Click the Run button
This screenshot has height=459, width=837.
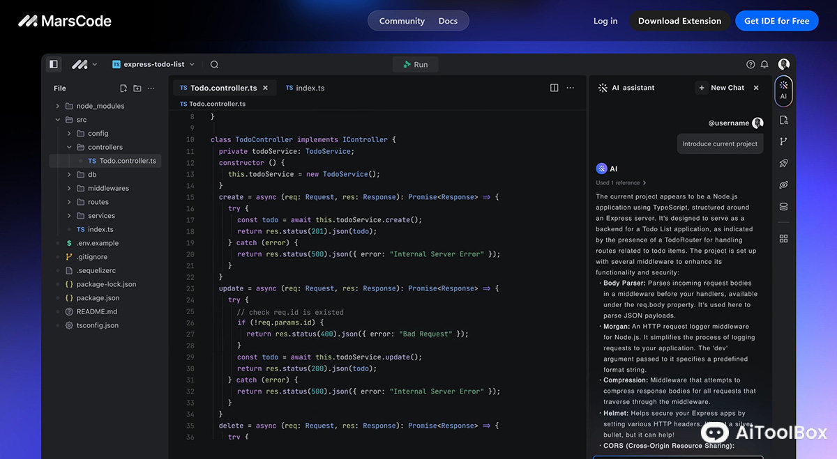click(x=416, y=64)
